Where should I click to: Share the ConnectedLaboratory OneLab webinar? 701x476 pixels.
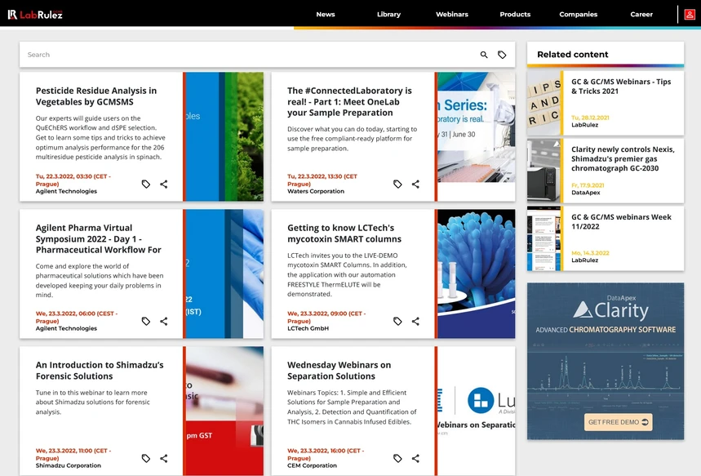pyautogui.click(x=415, y=184)
